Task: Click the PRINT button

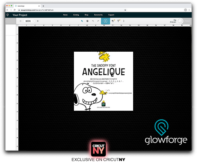Action: [x=187, y=21]
